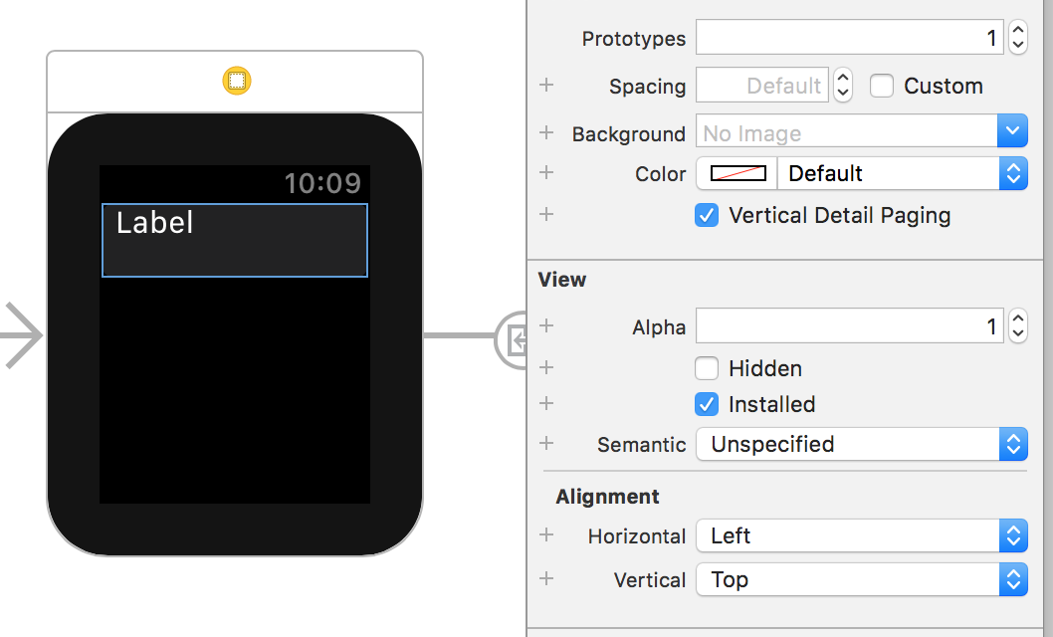The height and width of the screenshot is (637, 1053).
Task: Increment the Prototypes stepper up arrow
Action: [1017, 31]
